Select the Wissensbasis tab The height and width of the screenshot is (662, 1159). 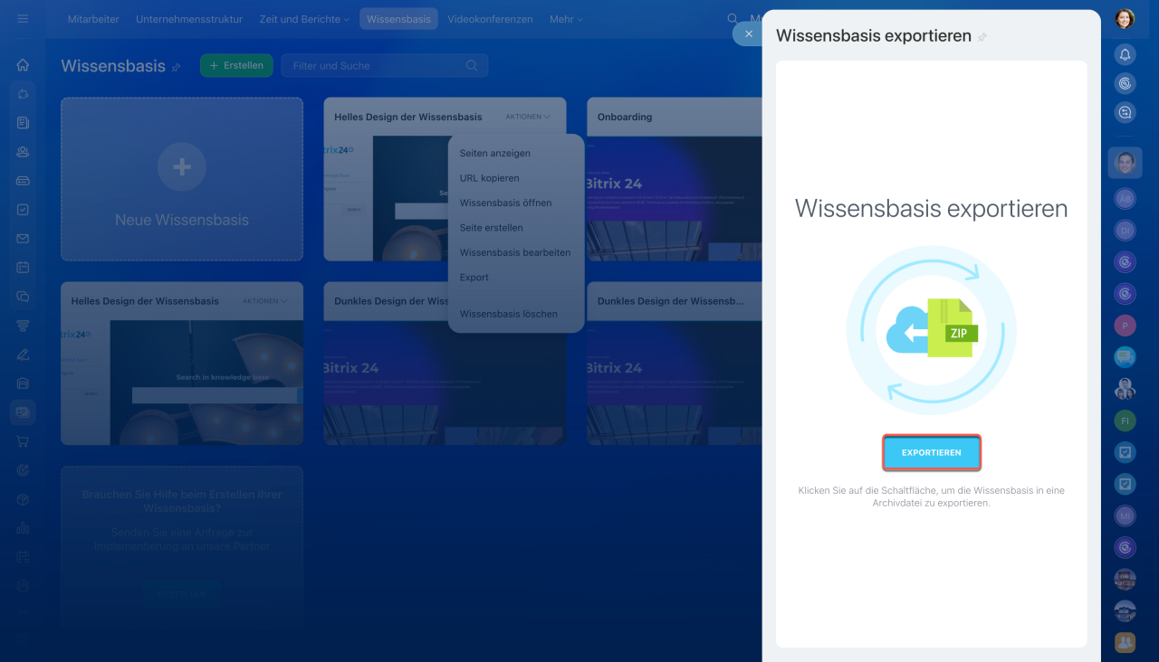398,19
